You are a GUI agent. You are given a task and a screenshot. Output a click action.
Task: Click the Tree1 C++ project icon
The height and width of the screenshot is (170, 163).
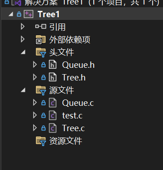[x=29, y=14]
